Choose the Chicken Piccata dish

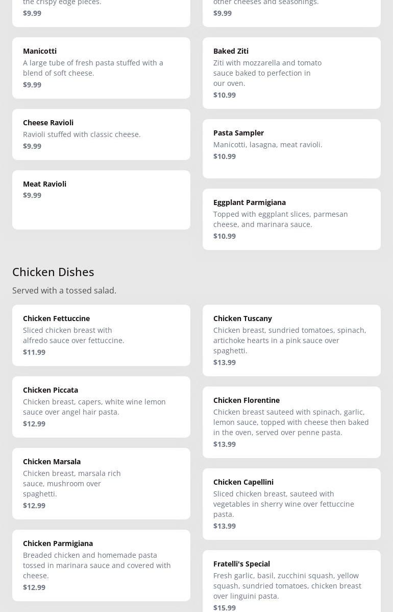[101, 406]
